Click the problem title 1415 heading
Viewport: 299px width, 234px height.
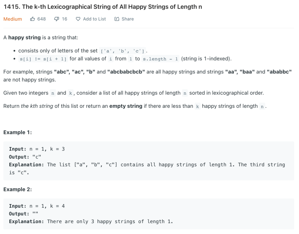coord(103,7)
